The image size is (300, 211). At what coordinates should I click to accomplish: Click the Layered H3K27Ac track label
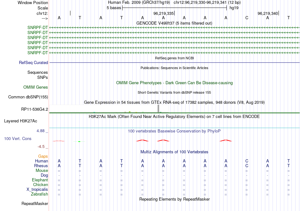pos(21,121)
